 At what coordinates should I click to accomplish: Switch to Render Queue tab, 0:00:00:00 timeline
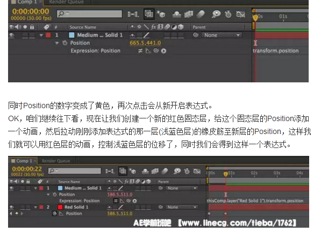tap(67, 2)
